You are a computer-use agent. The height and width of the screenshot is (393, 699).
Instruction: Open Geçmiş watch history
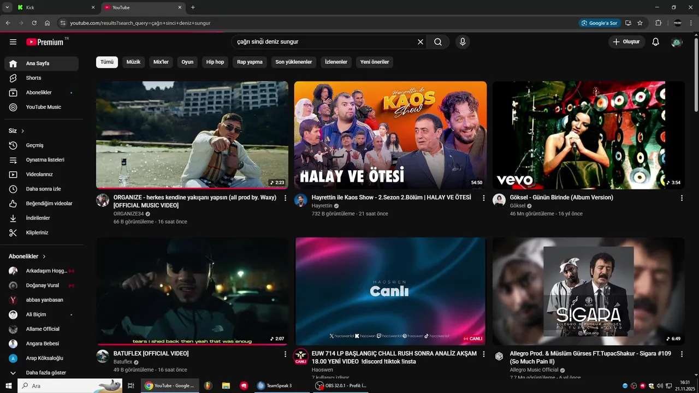click(42, 145)
